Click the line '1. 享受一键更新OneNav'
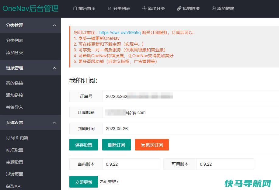 click(97, 38)
